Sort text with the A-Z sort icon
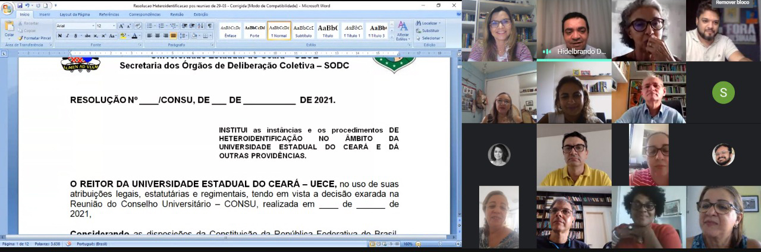 point(201,26)
